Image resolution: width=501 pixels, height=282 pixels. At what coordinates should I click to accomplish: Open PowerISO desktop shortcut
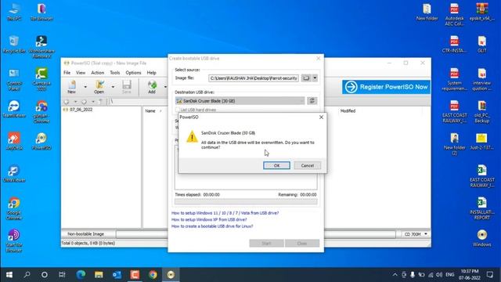click(41, 141)
